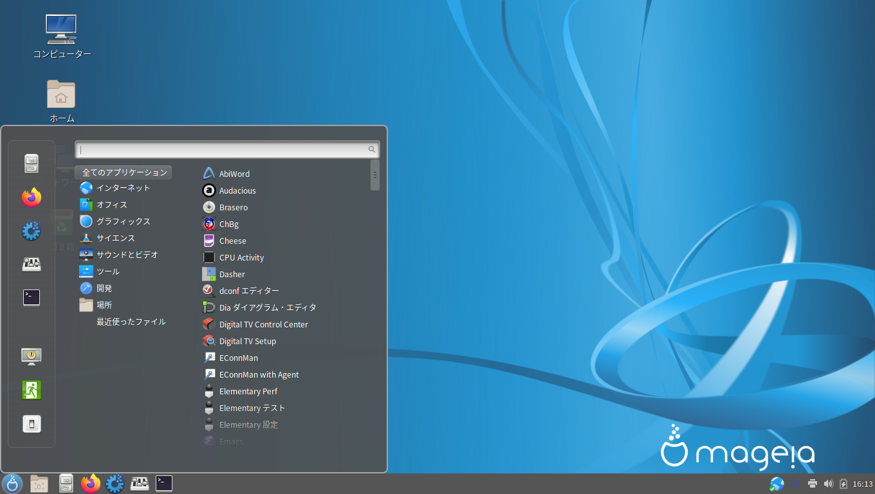Open the サウンドとビデオ category
875x494 pixels.
pos(127,255)
